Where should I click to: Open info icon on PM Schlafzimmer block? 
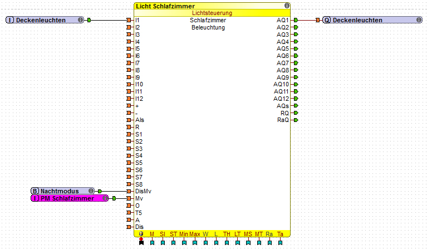click(x=105, y=198)
